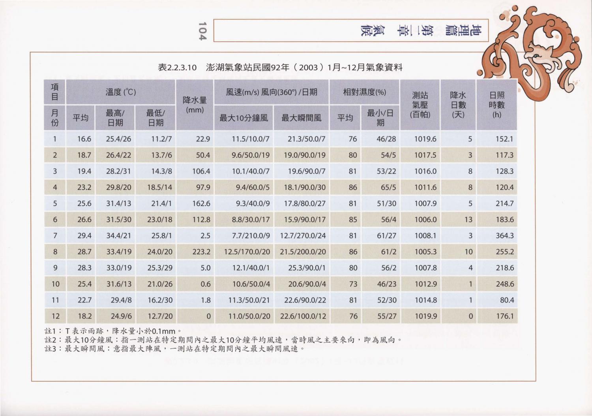592x416 pixels.
Task: Click the 風速(m/s) 風向 header cell
Action: tap(271, 92)
